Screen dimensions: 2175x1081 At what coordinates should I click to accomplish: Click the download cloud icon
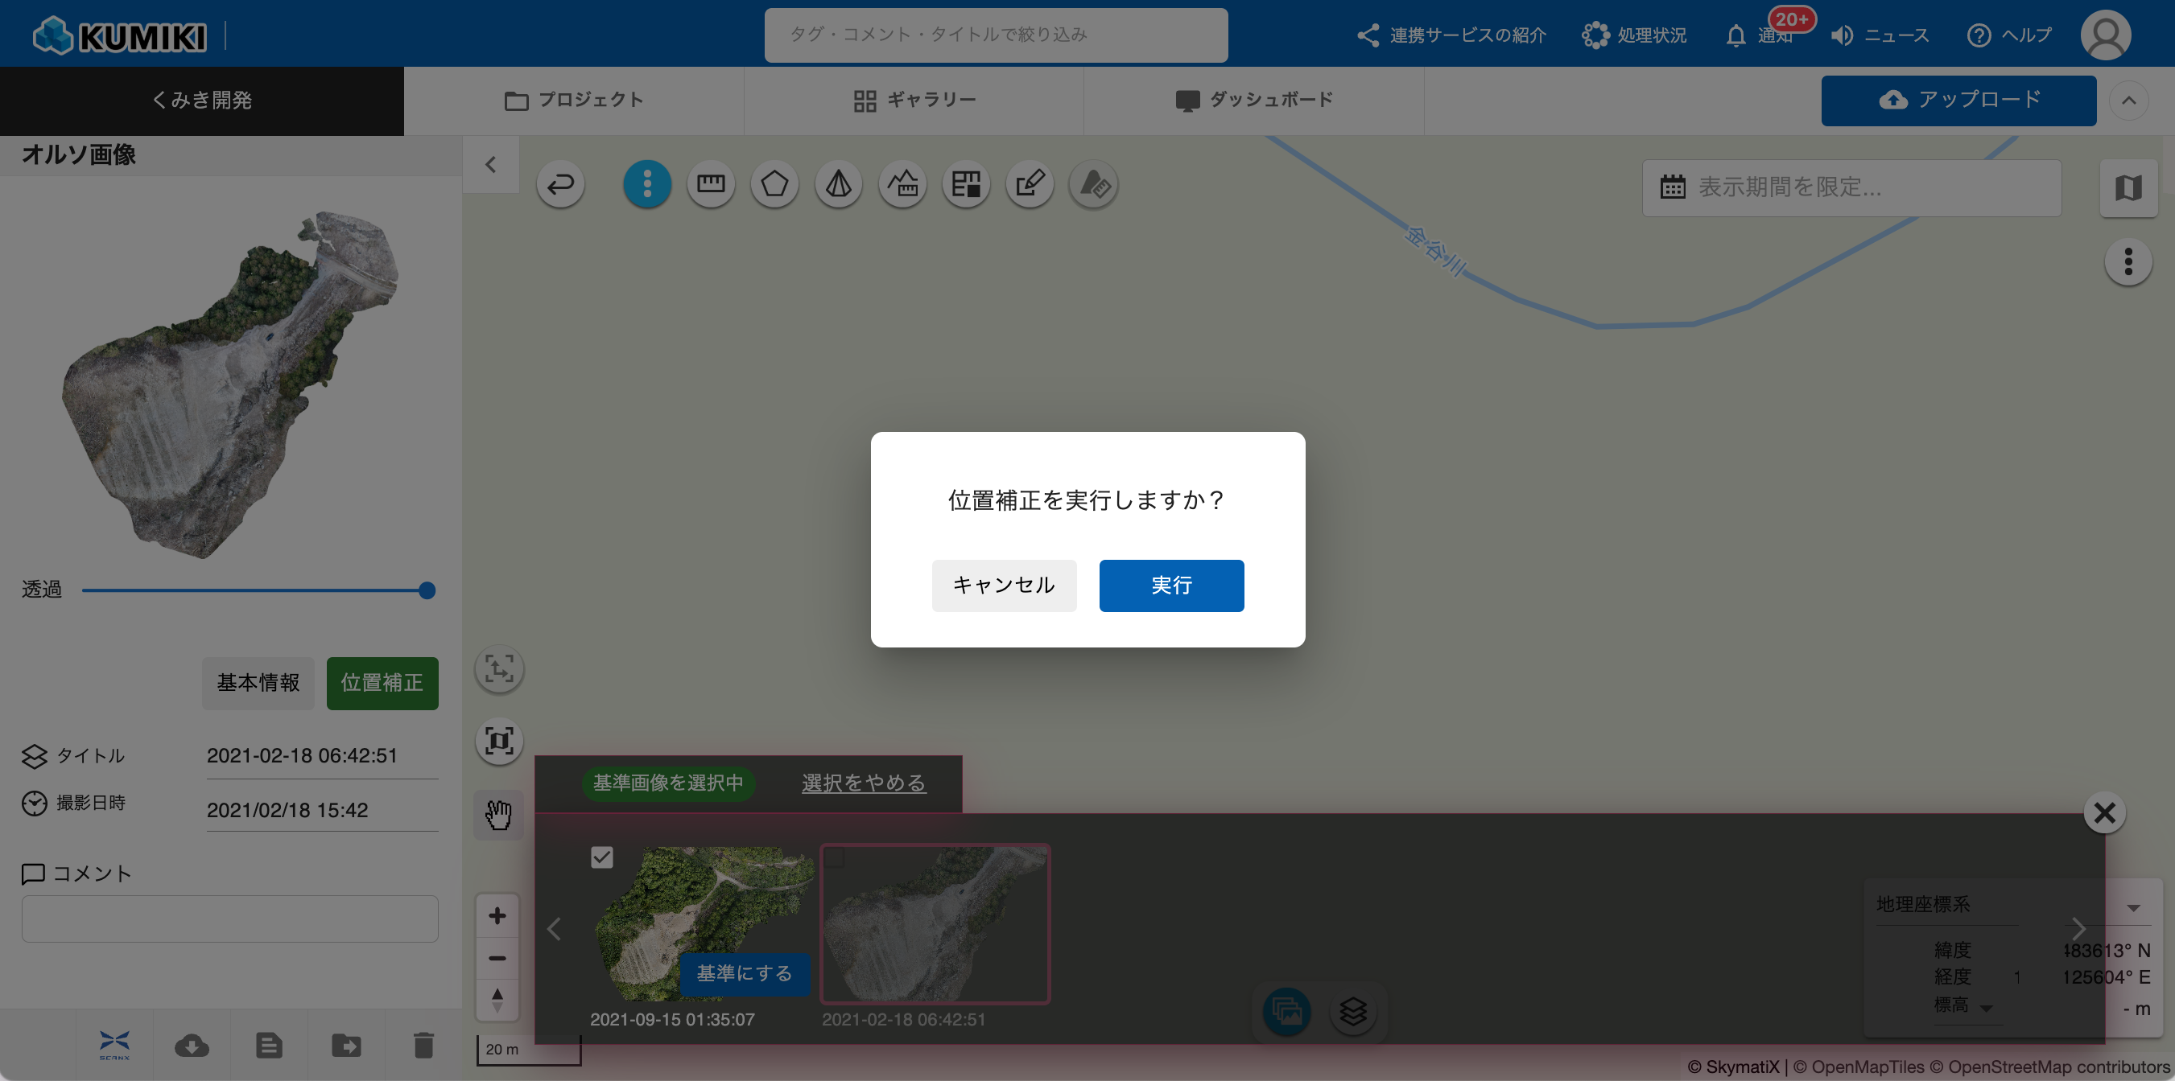tap(192, 1046)
